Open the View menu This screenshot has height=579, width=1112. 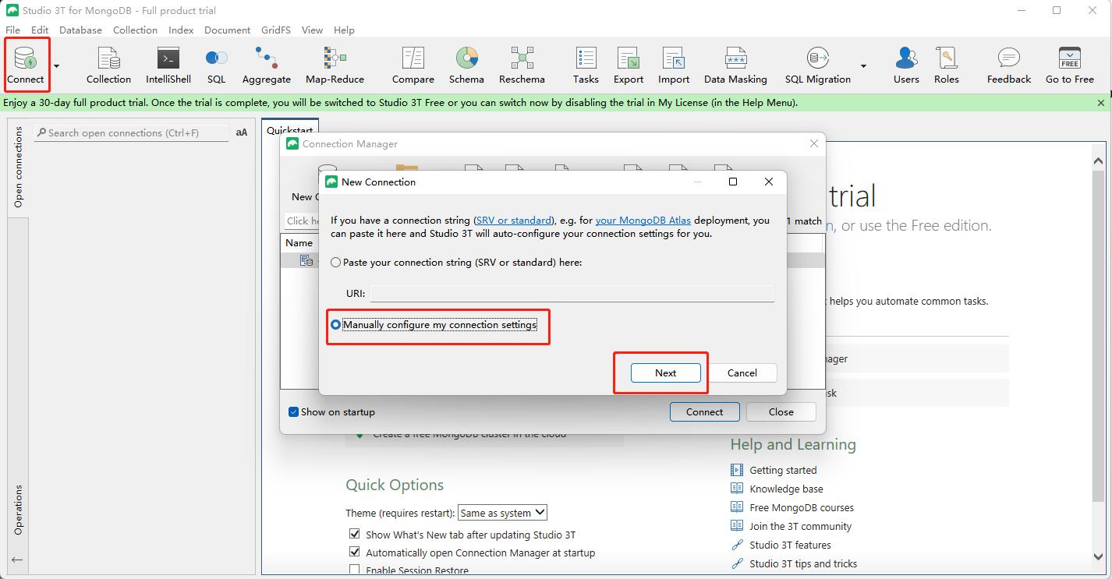[x=312, y=30]
